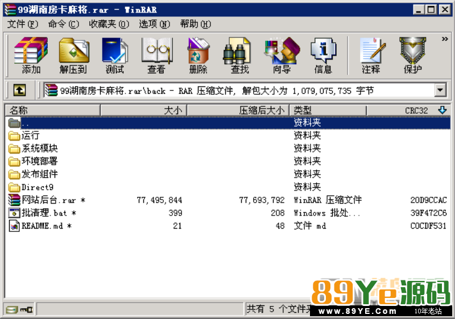455x319 pixels.
Task: Click the WinRAR title bar icon
Action: pyautogui.click(x=10, y=10)
